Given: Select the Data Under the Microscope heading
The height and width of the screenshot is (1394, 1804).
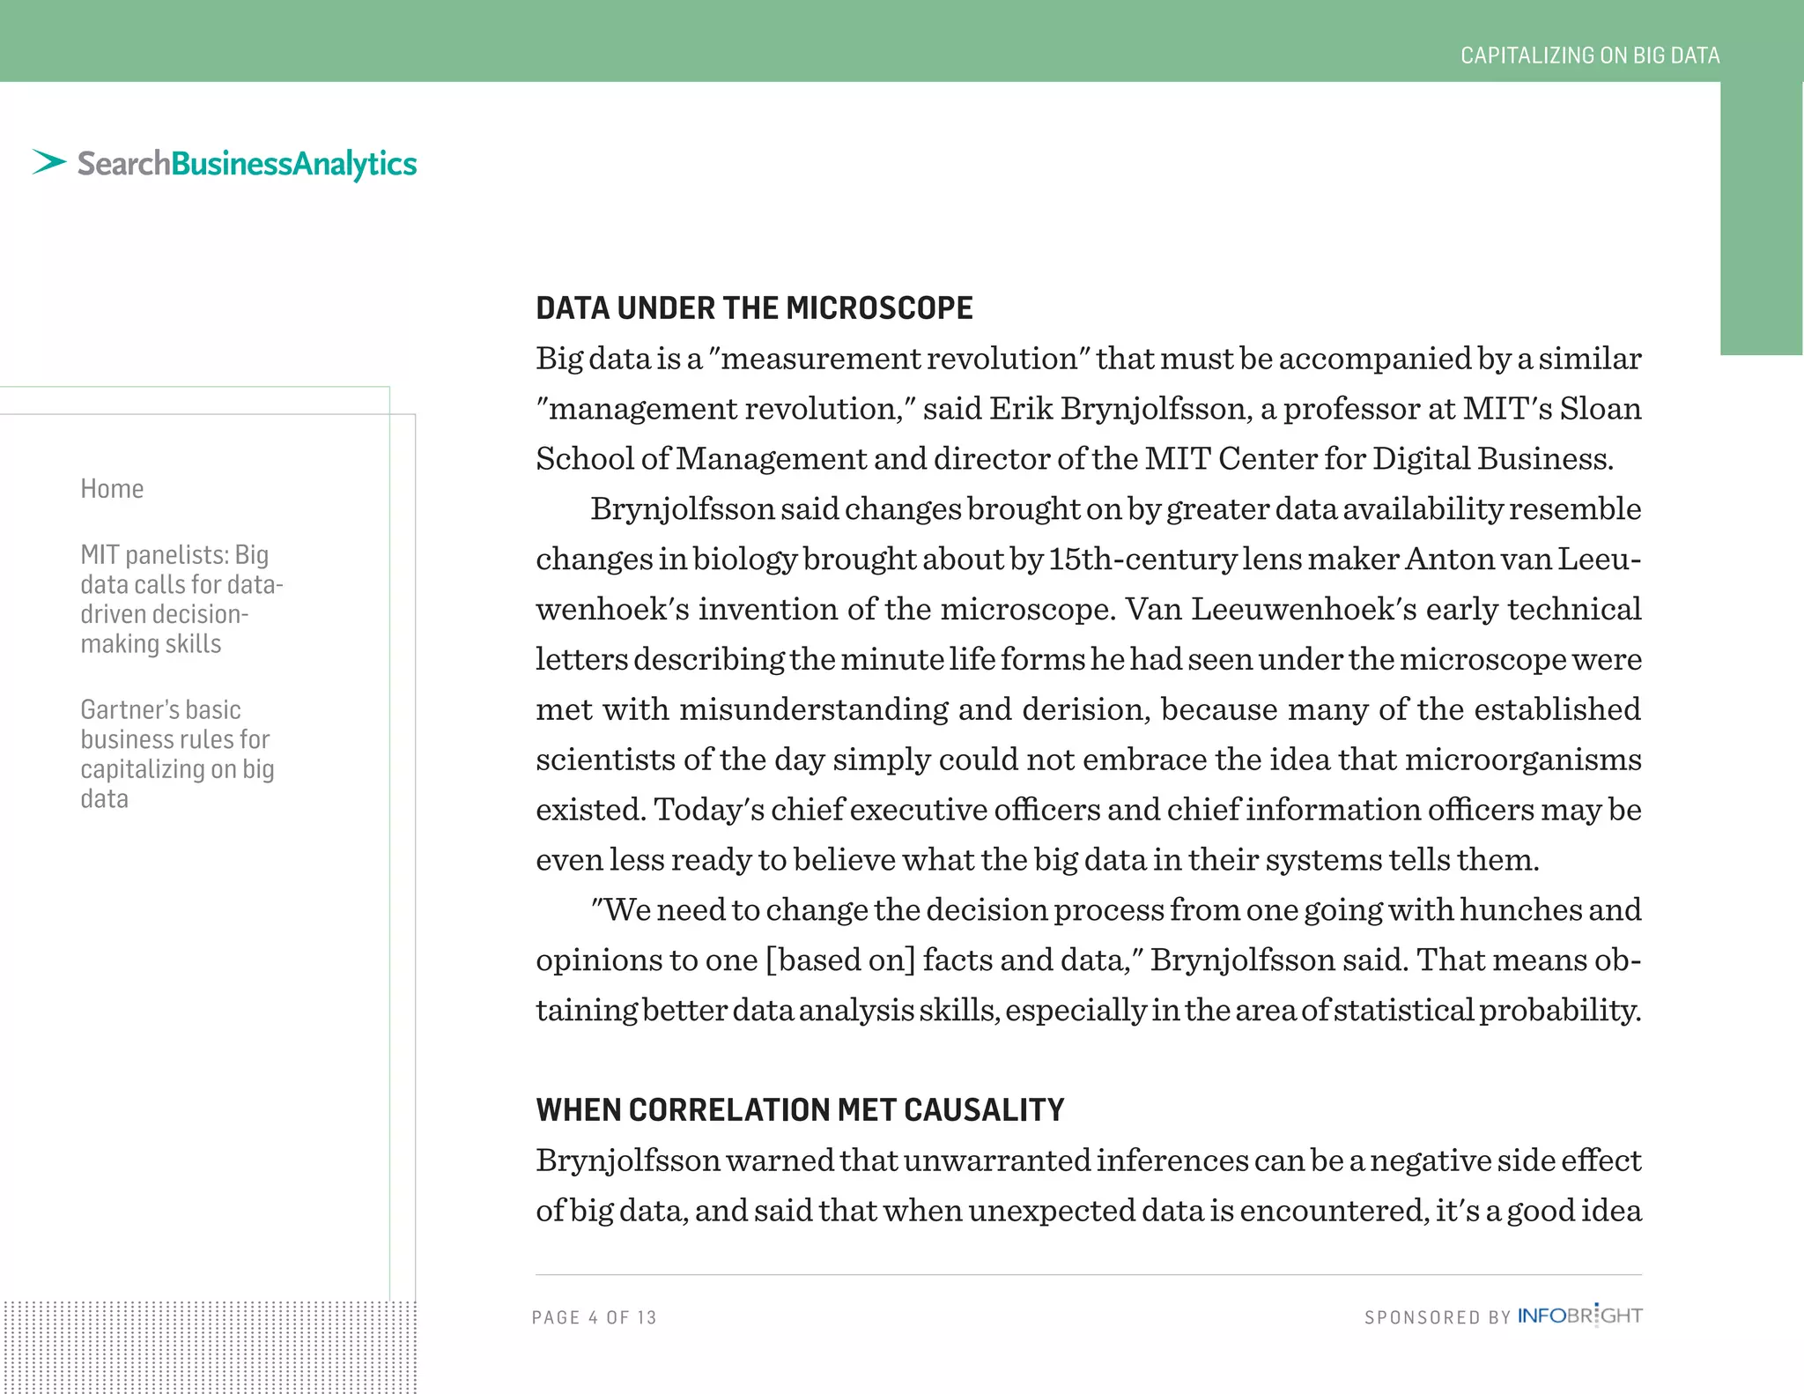Looking at the screenshot, I should pyautogui.click(x=754, y=308).
